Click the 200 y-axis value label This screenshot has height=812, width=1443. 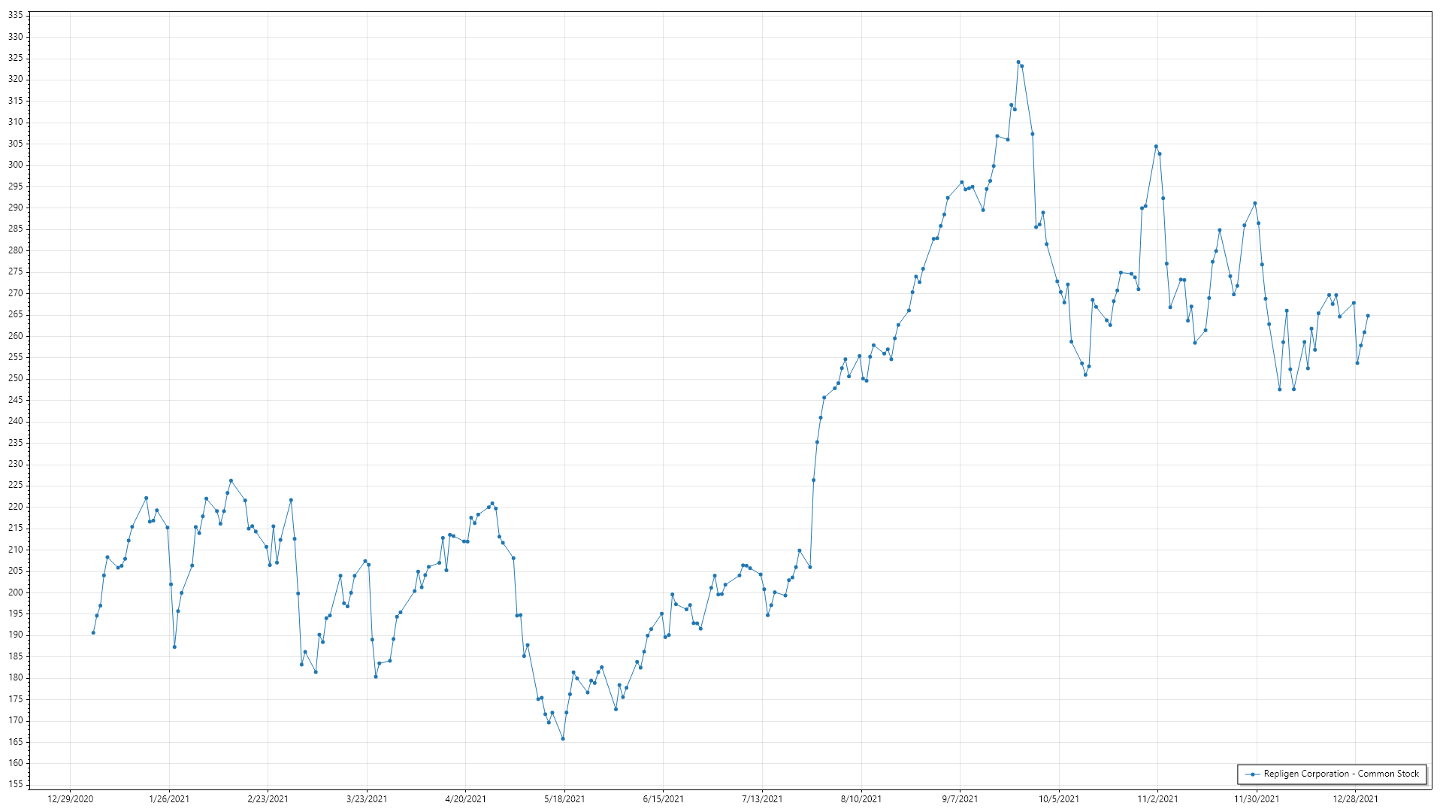tap(15, 592)
